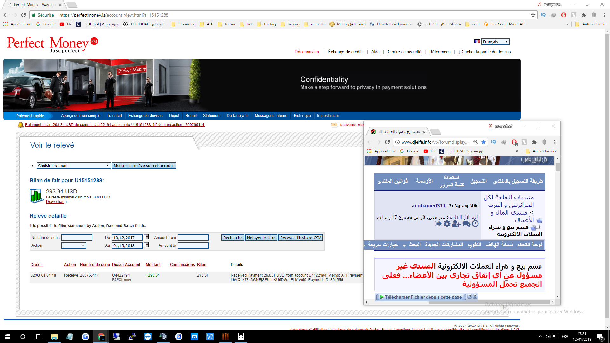Viewport: 610px width, 343px height.
Task: Switch to the forum popup tab
Action: [x=398, y=132]
